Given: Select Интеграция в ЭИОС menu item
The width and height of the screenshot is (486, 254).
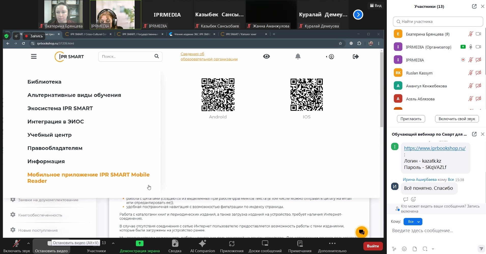Looking at the screenshot, I should point(55,121).
